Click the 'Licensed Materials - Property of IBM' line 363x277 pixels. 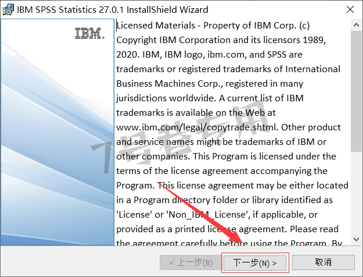pos(213,26)
